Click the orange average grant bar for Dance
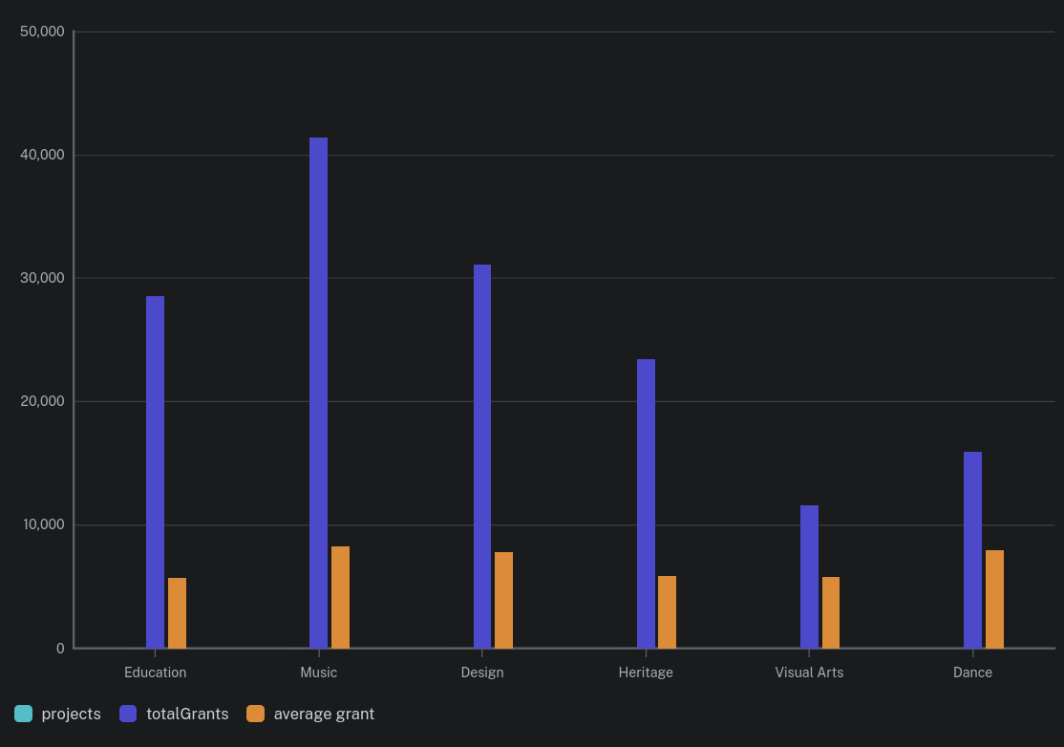This screenshot has width=1064, height=747. pyautogui.click(x=993, y=597)
